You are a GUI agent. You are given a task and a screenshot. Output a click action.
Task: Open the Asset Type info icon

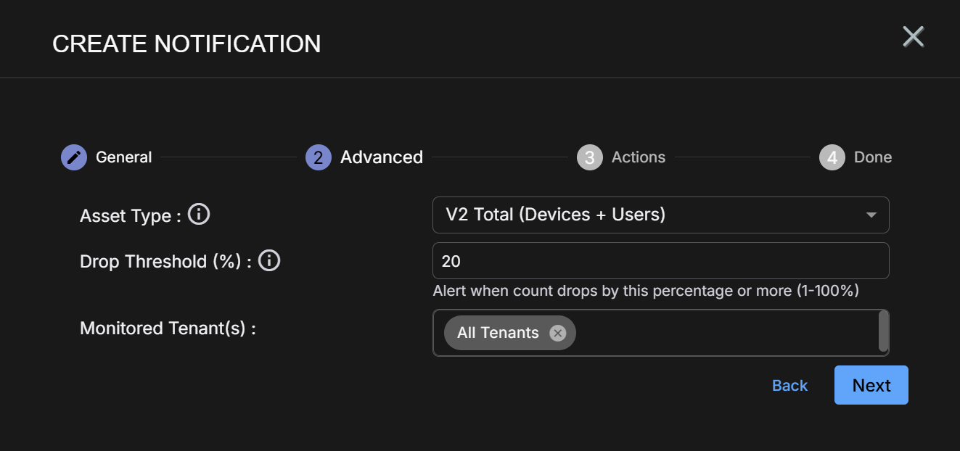coord(199,215)
